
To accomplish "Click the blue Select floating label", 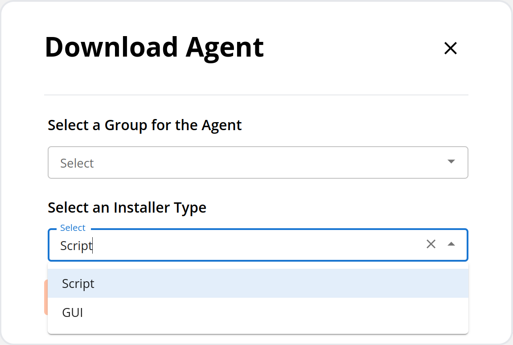I will 73,227.
